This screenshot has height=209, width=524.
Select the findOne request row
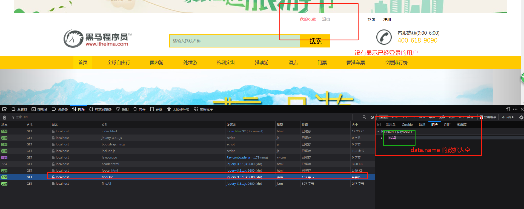pyautogui.click(x=187, y=177)
